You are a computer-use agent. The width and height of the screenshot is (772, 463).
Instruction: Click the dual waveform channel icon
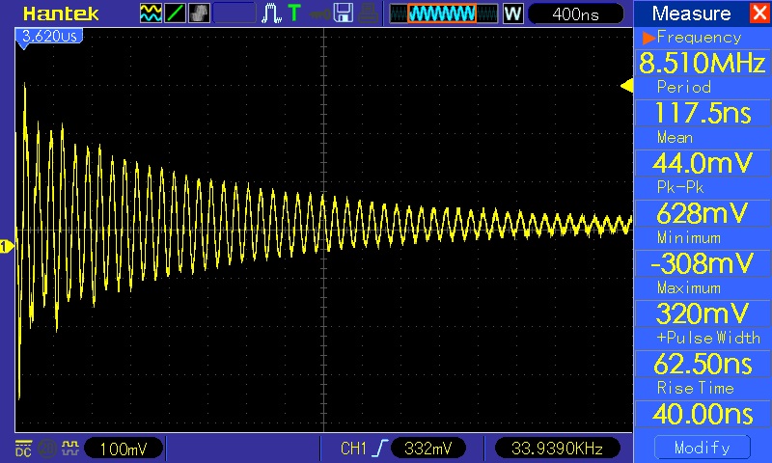151,14
